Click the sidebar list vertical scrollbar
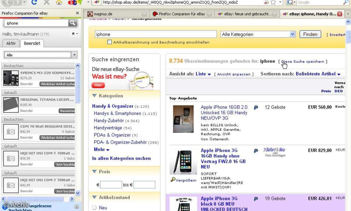Screen dimensions: 351x211 point(78,85)
